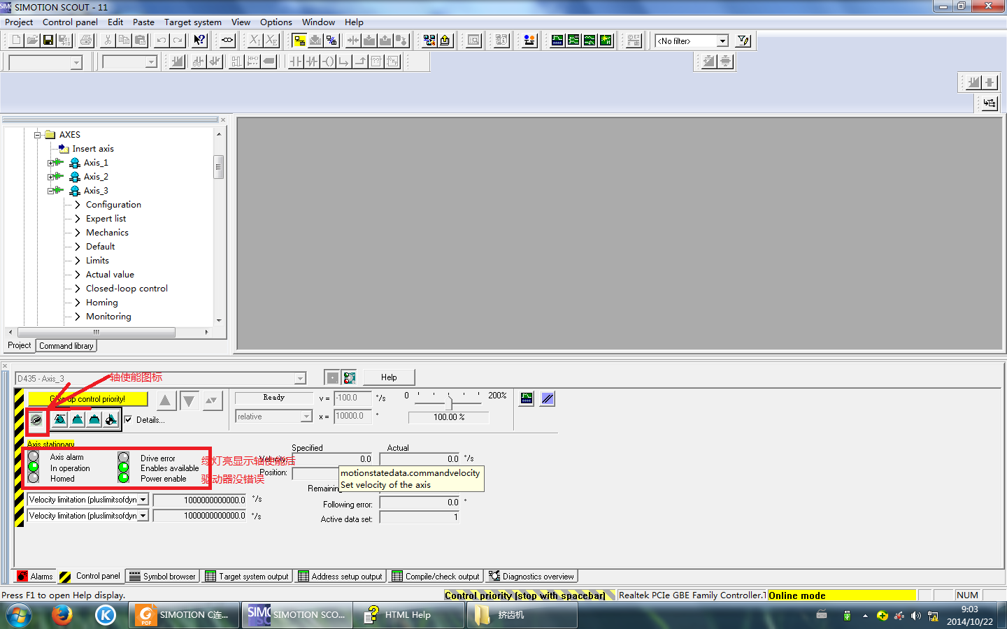
Task: Click the Help button in control panel
Action: pos(389,377)
